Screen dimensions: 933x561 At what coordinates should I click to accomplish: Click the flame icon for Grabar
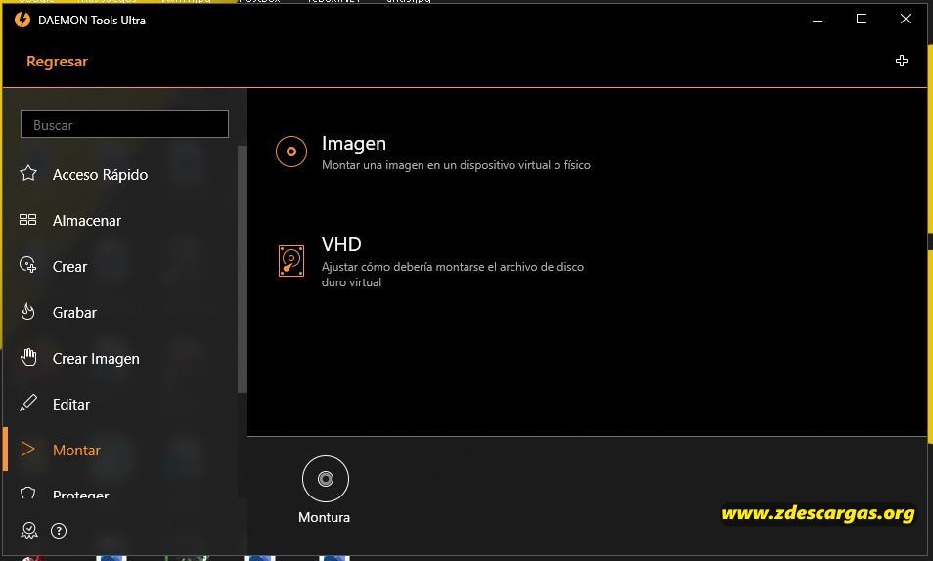click(x=28, y=311)
